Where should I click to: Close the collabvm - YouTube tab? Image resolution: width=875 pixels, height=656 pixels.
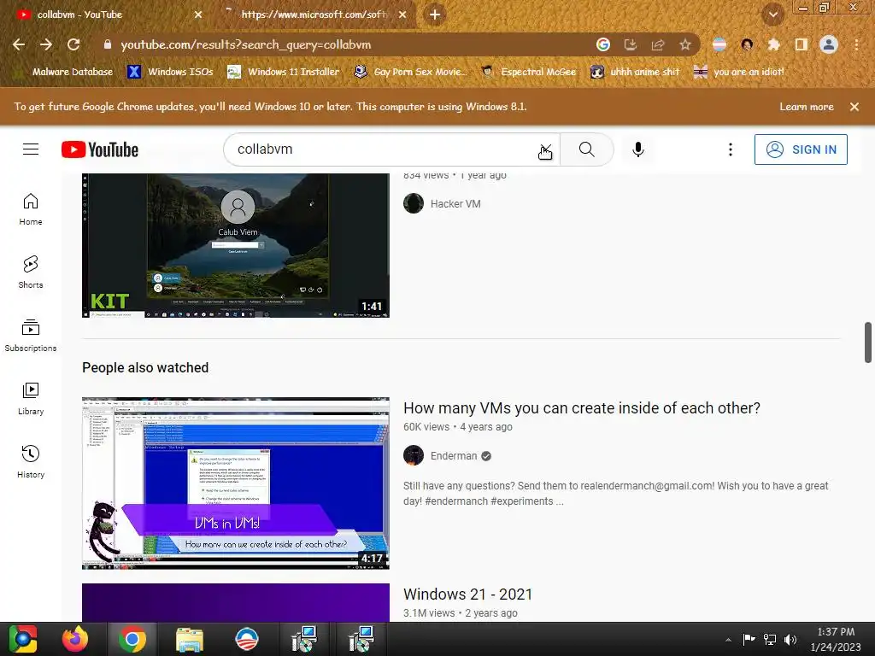(x=198, y=15)
